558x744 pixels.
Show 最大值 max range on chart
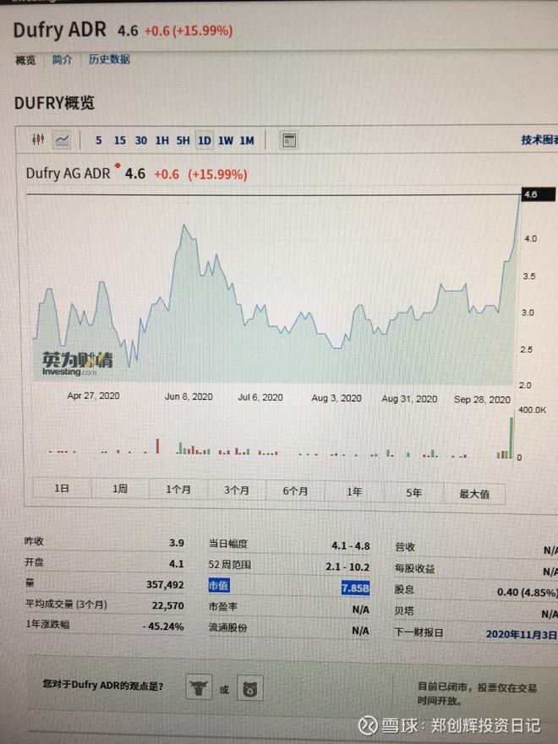(474, 494)
